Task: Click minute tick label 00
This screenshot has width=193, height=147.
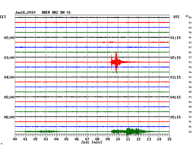Action: (x=15, y=139)
